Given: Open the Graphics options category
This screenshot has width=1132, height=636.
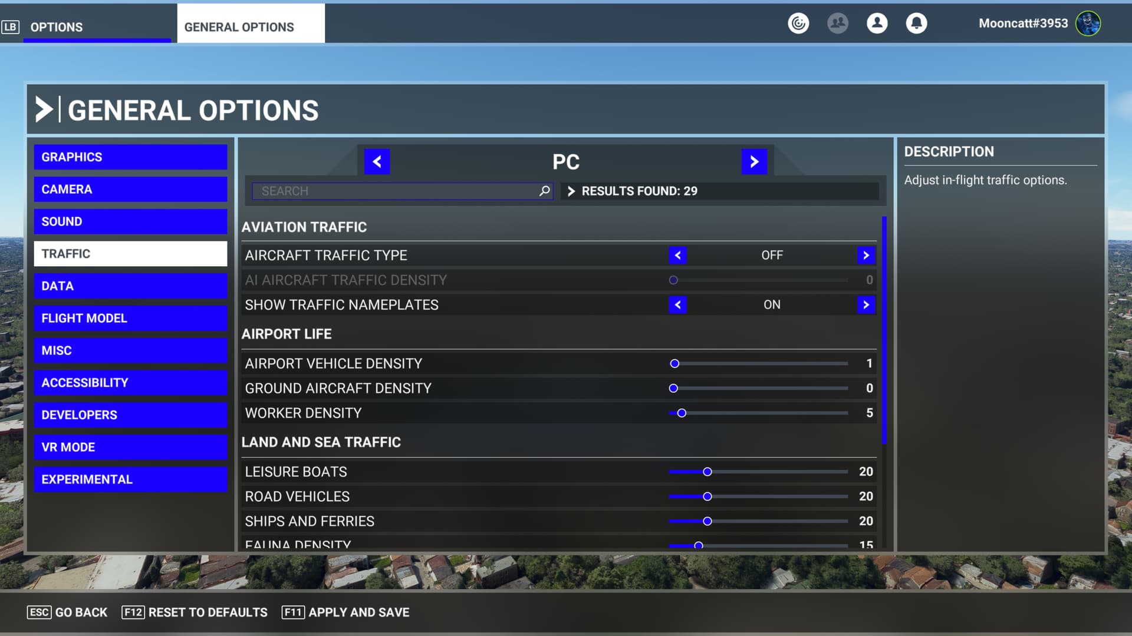Looking at the screenshot, I should 130,157.
